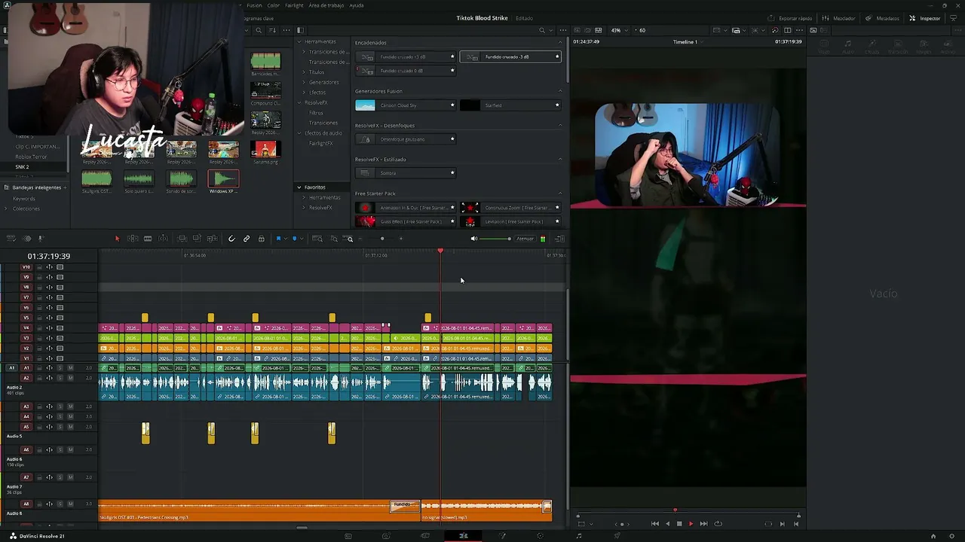
Task: Toggle loop playback
Action: [x=718, y=524]
